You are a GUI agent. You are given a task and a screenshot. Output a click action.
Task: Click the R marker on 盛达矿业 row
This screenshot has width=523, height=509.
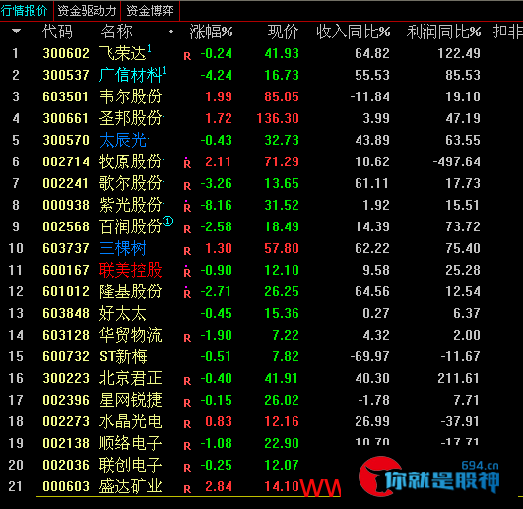pos(187,489)
